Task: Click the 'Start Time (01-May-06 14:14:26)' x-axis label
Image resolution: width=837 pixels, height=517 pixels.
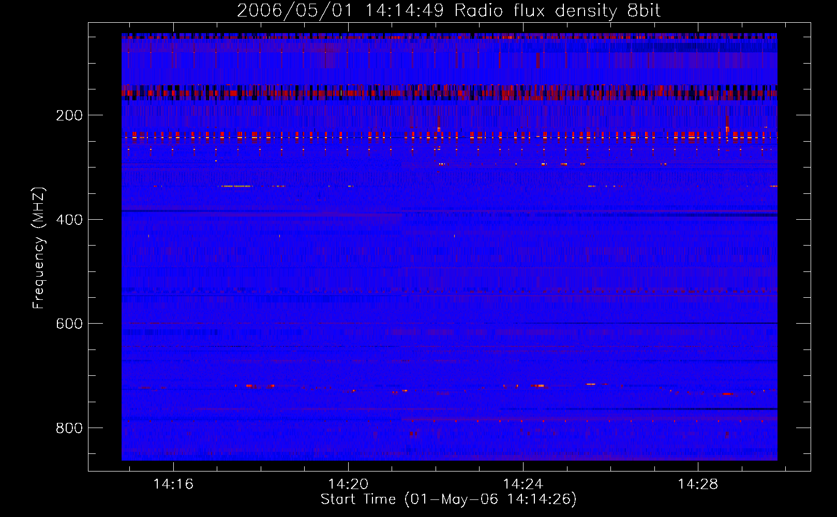Action: pos(449,499)
